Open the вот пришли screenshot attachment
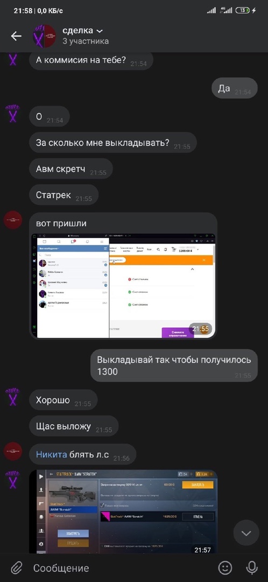This screenshot has height=582, width=268. 123,286
